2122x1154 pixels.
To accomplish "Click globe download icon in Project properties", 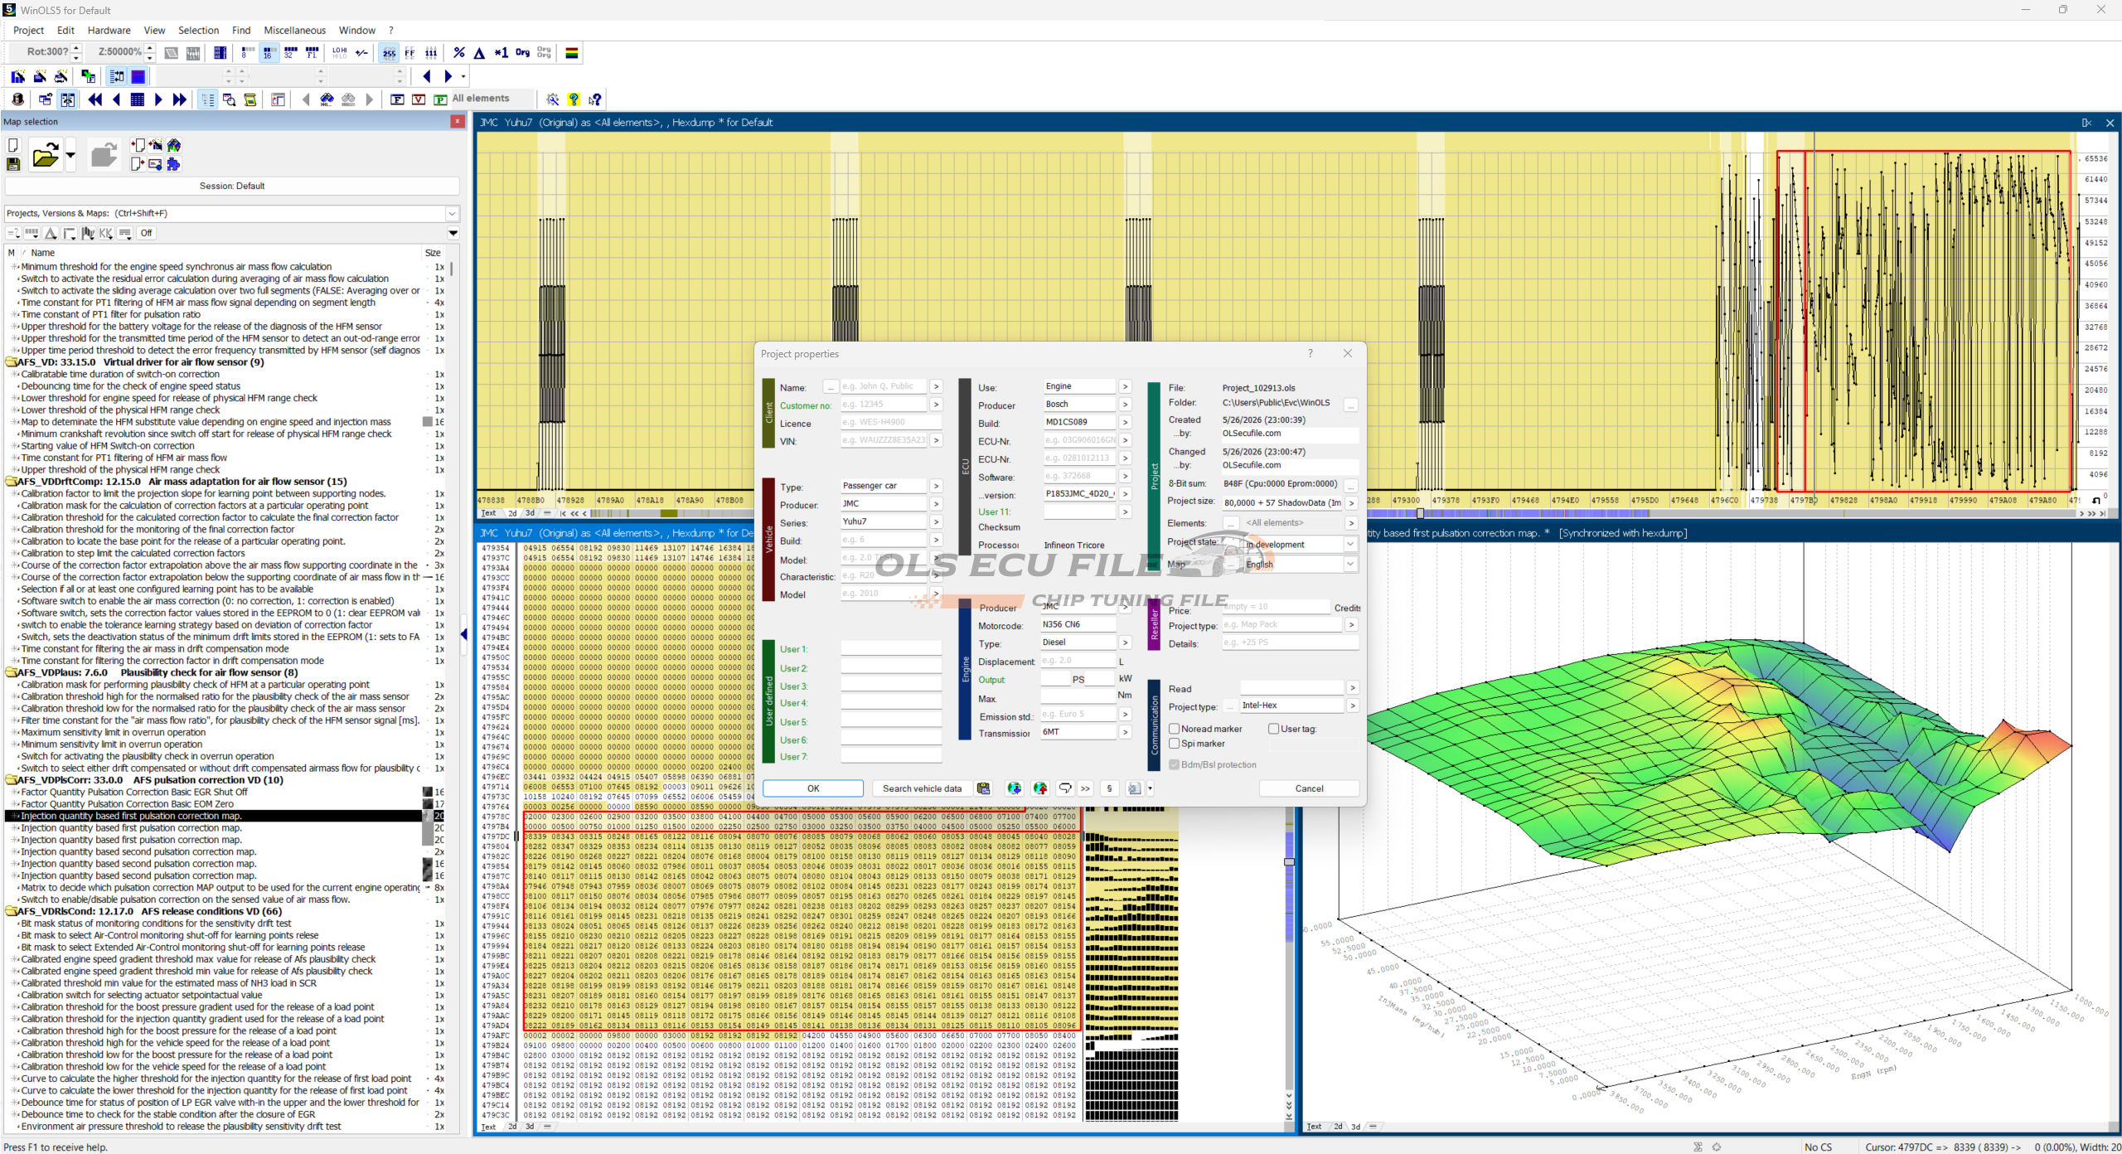I will pos(1014,788).
